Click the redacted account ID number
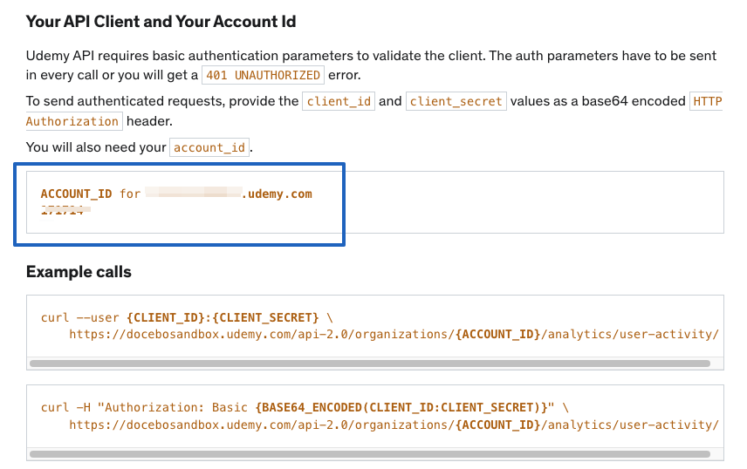This screenshot has width=747, height=469. click(65, 210)
